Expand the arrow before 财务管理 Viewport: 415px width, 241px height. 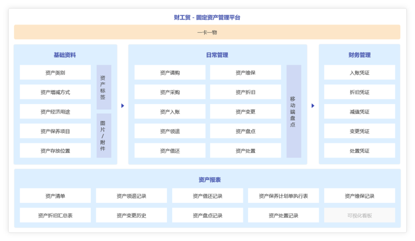click(313, 106)
